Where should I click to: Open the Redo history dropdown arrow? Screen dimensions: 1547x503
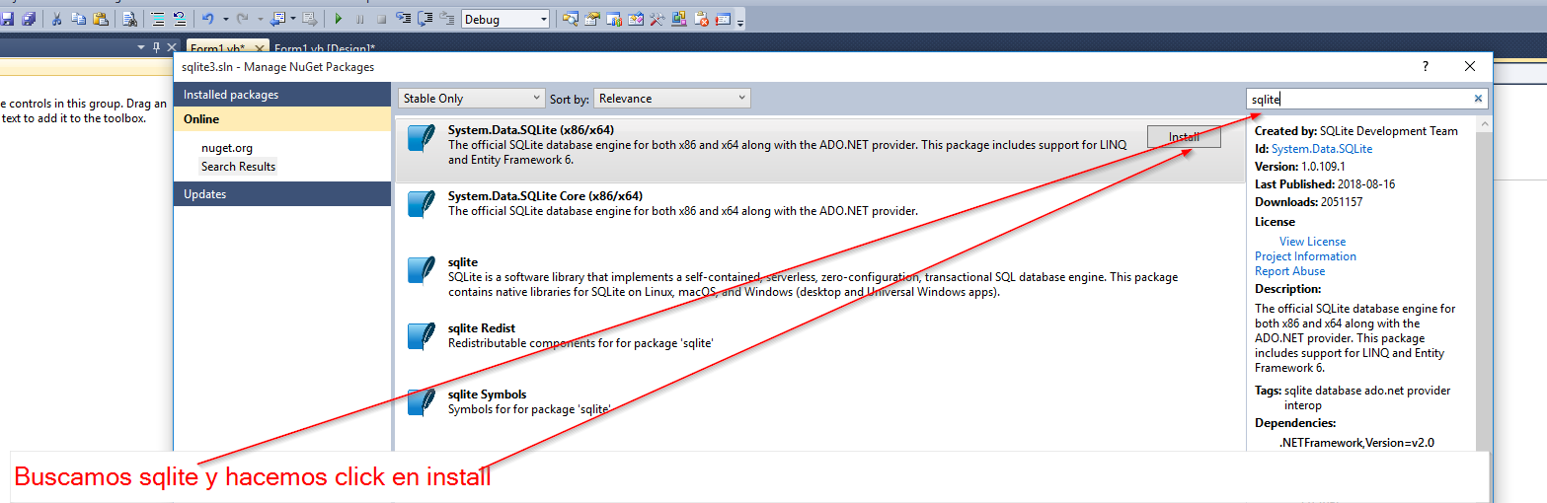[x=260, y=19]
